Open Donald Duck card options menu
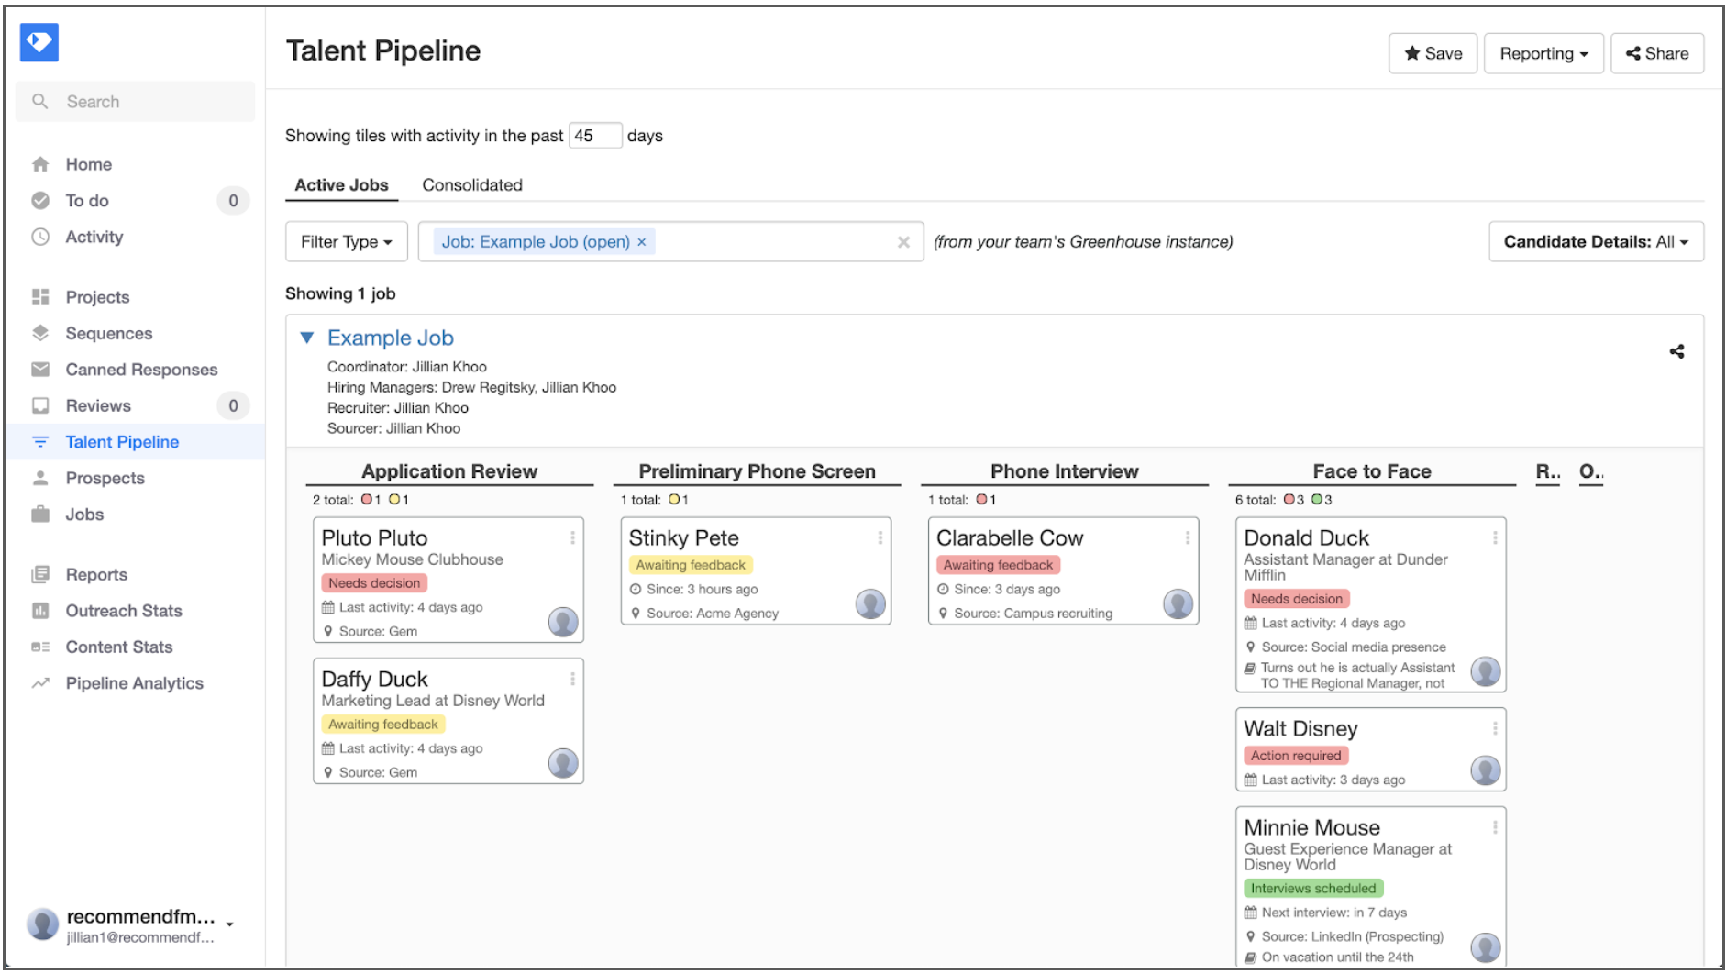The width and height of the screenshot is (1726, 974). tap(1495, 537)
